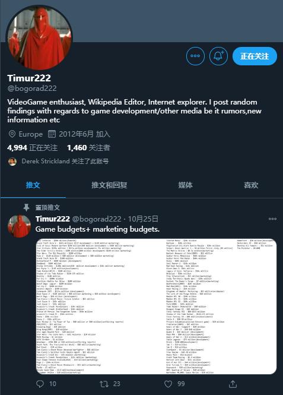Viewport: 283px width, 395px height.
Task: Like the pinned tweet with heart icon
Action: point(168,384)
